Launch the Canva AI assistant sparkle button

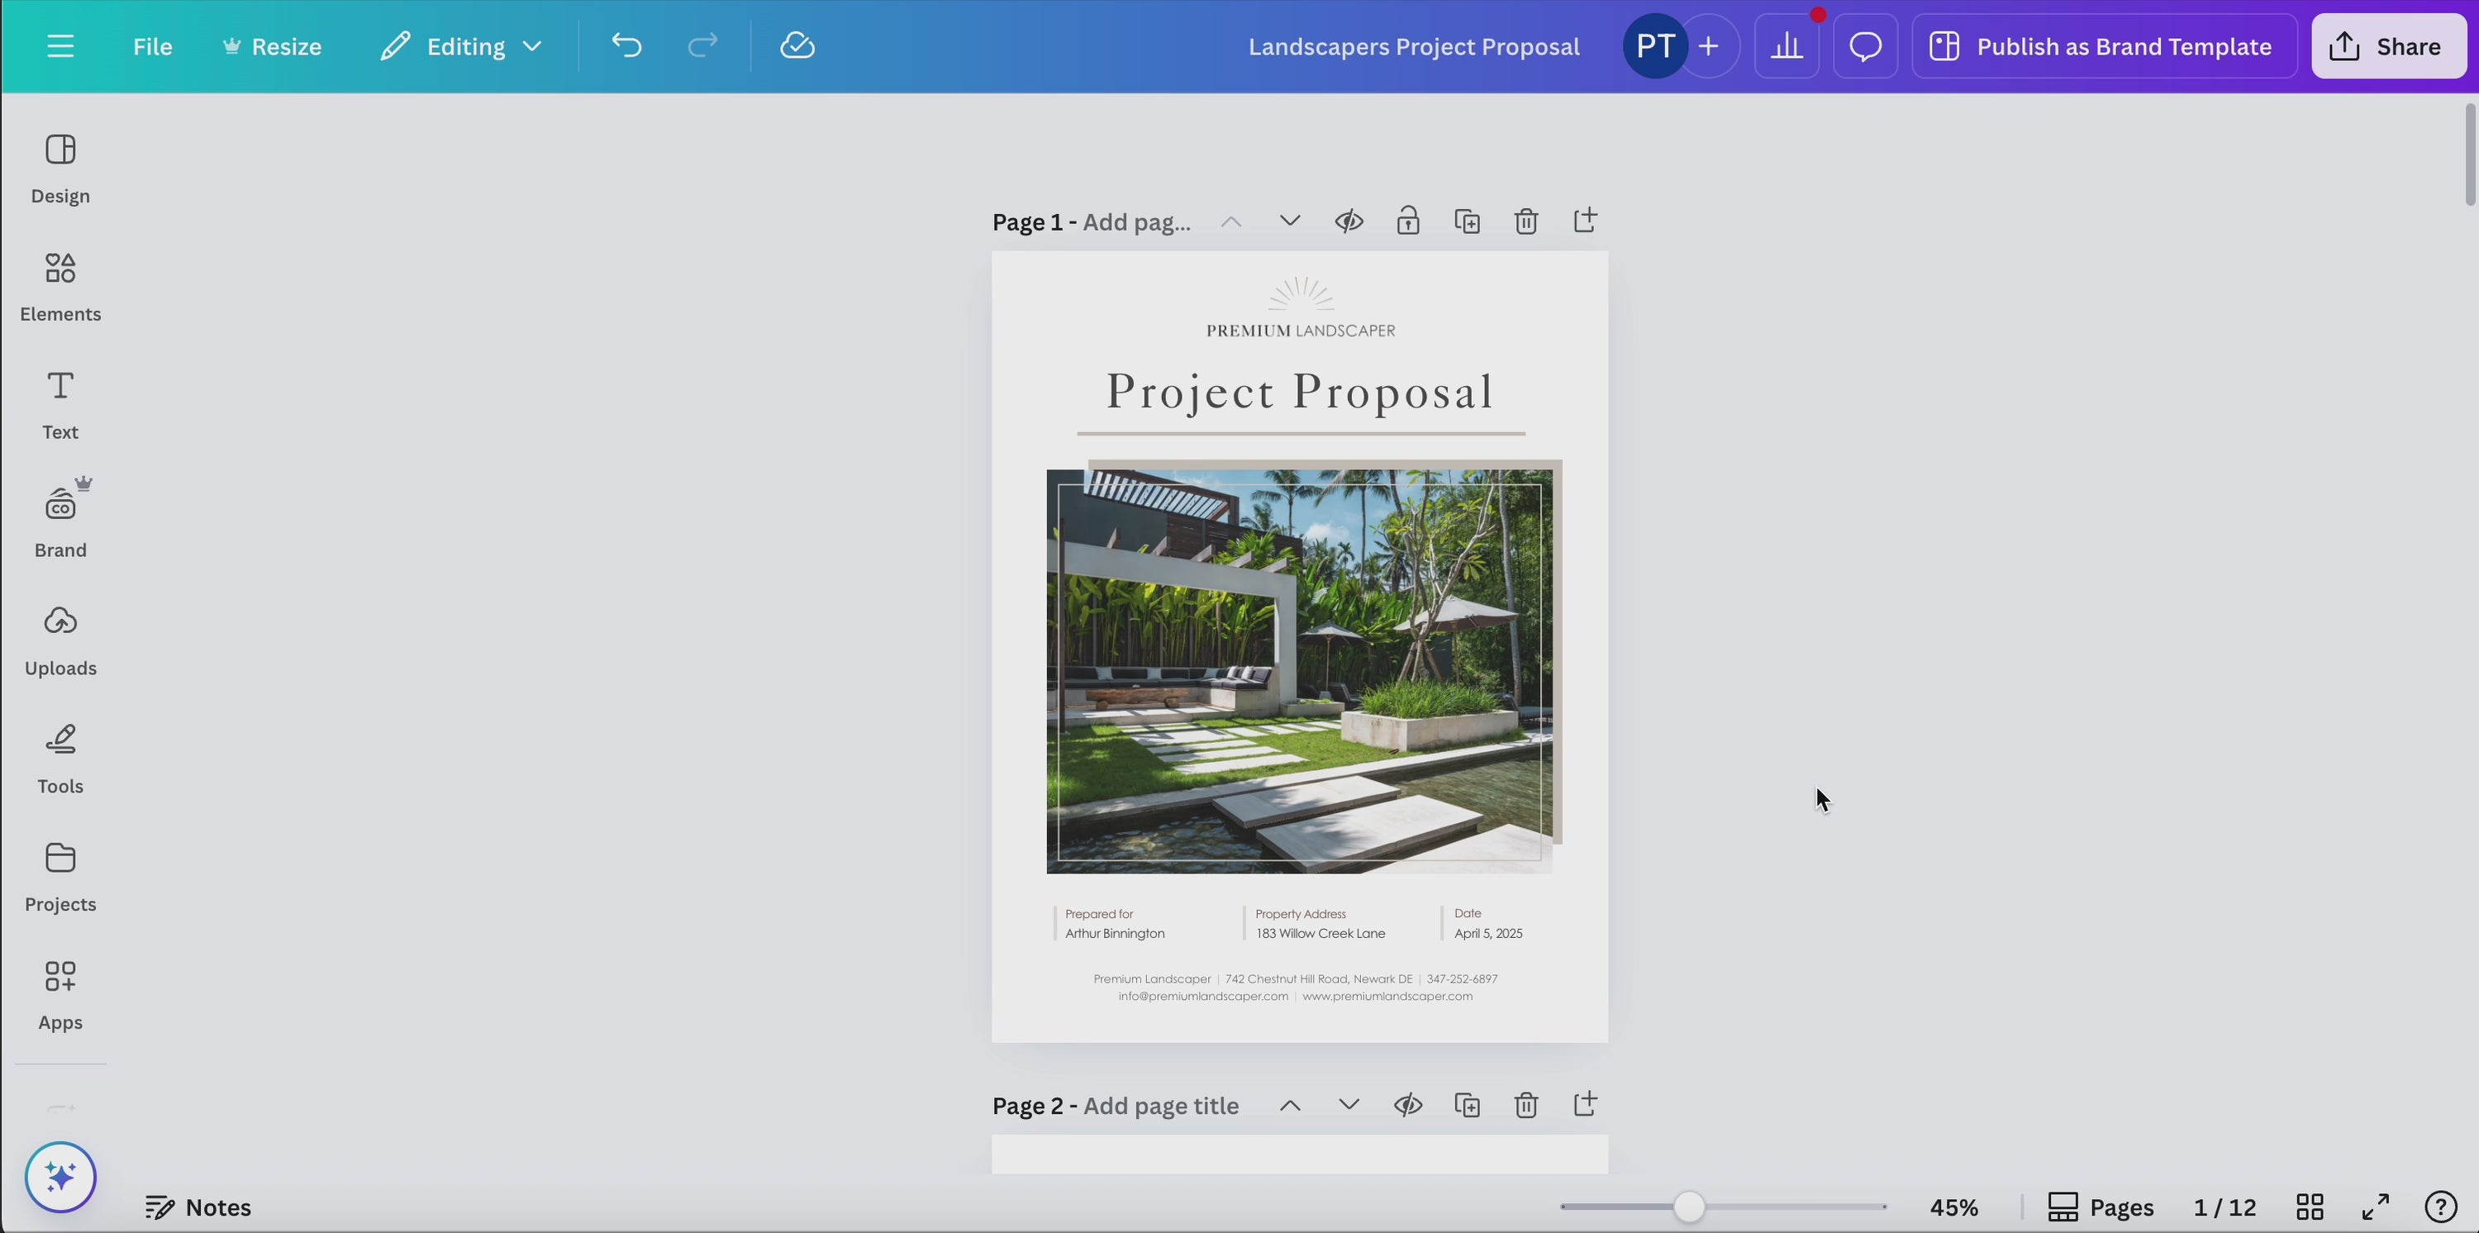click(60, 1177)
